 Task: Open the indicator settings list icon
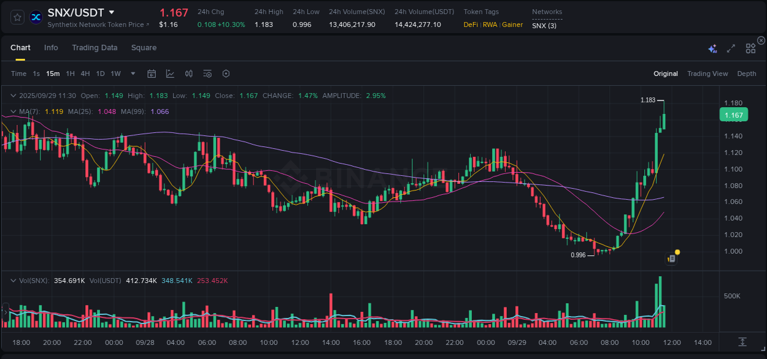(x=207, y=74)
